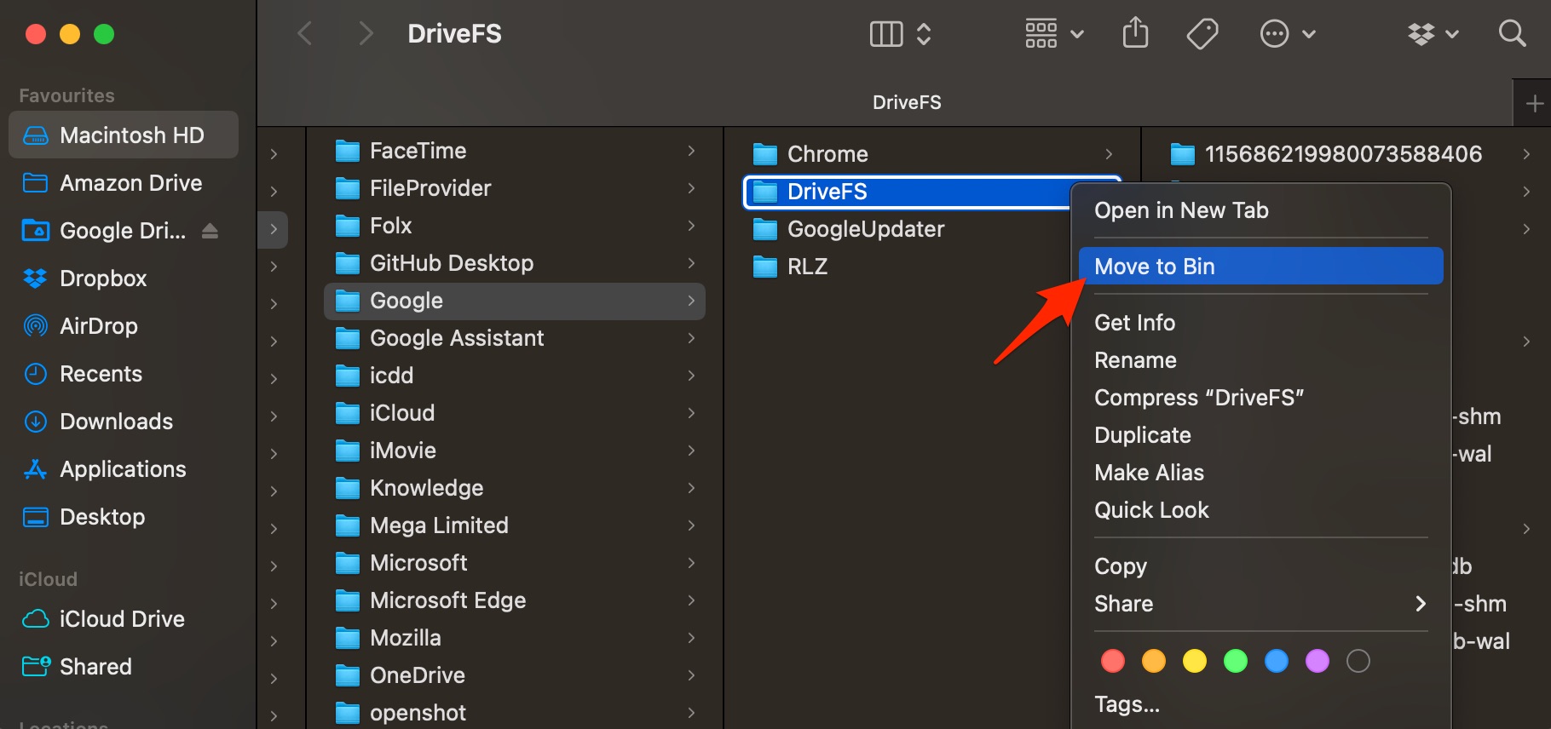Add a new tab with plus button

(x=1534, y=104)
